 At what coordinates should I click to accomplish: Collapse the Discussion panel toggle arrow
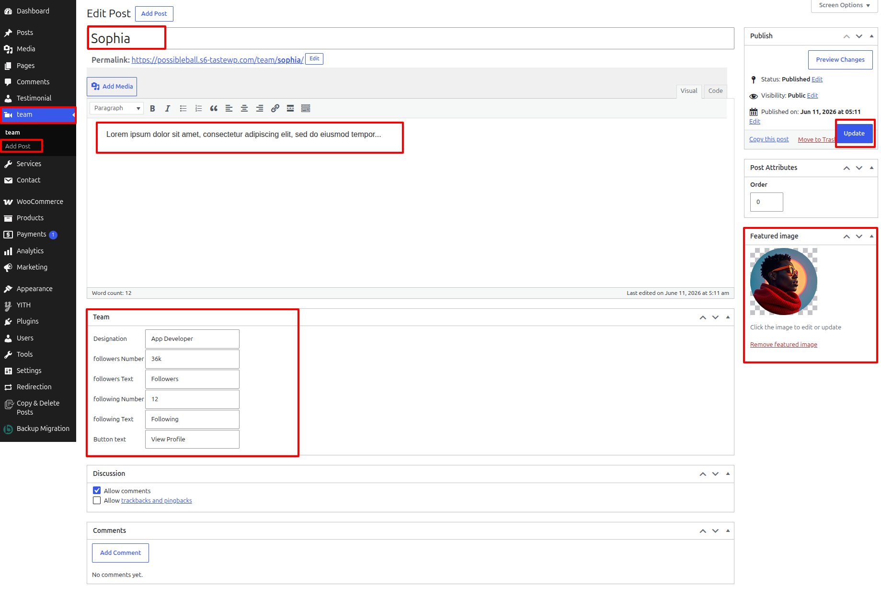728,474
